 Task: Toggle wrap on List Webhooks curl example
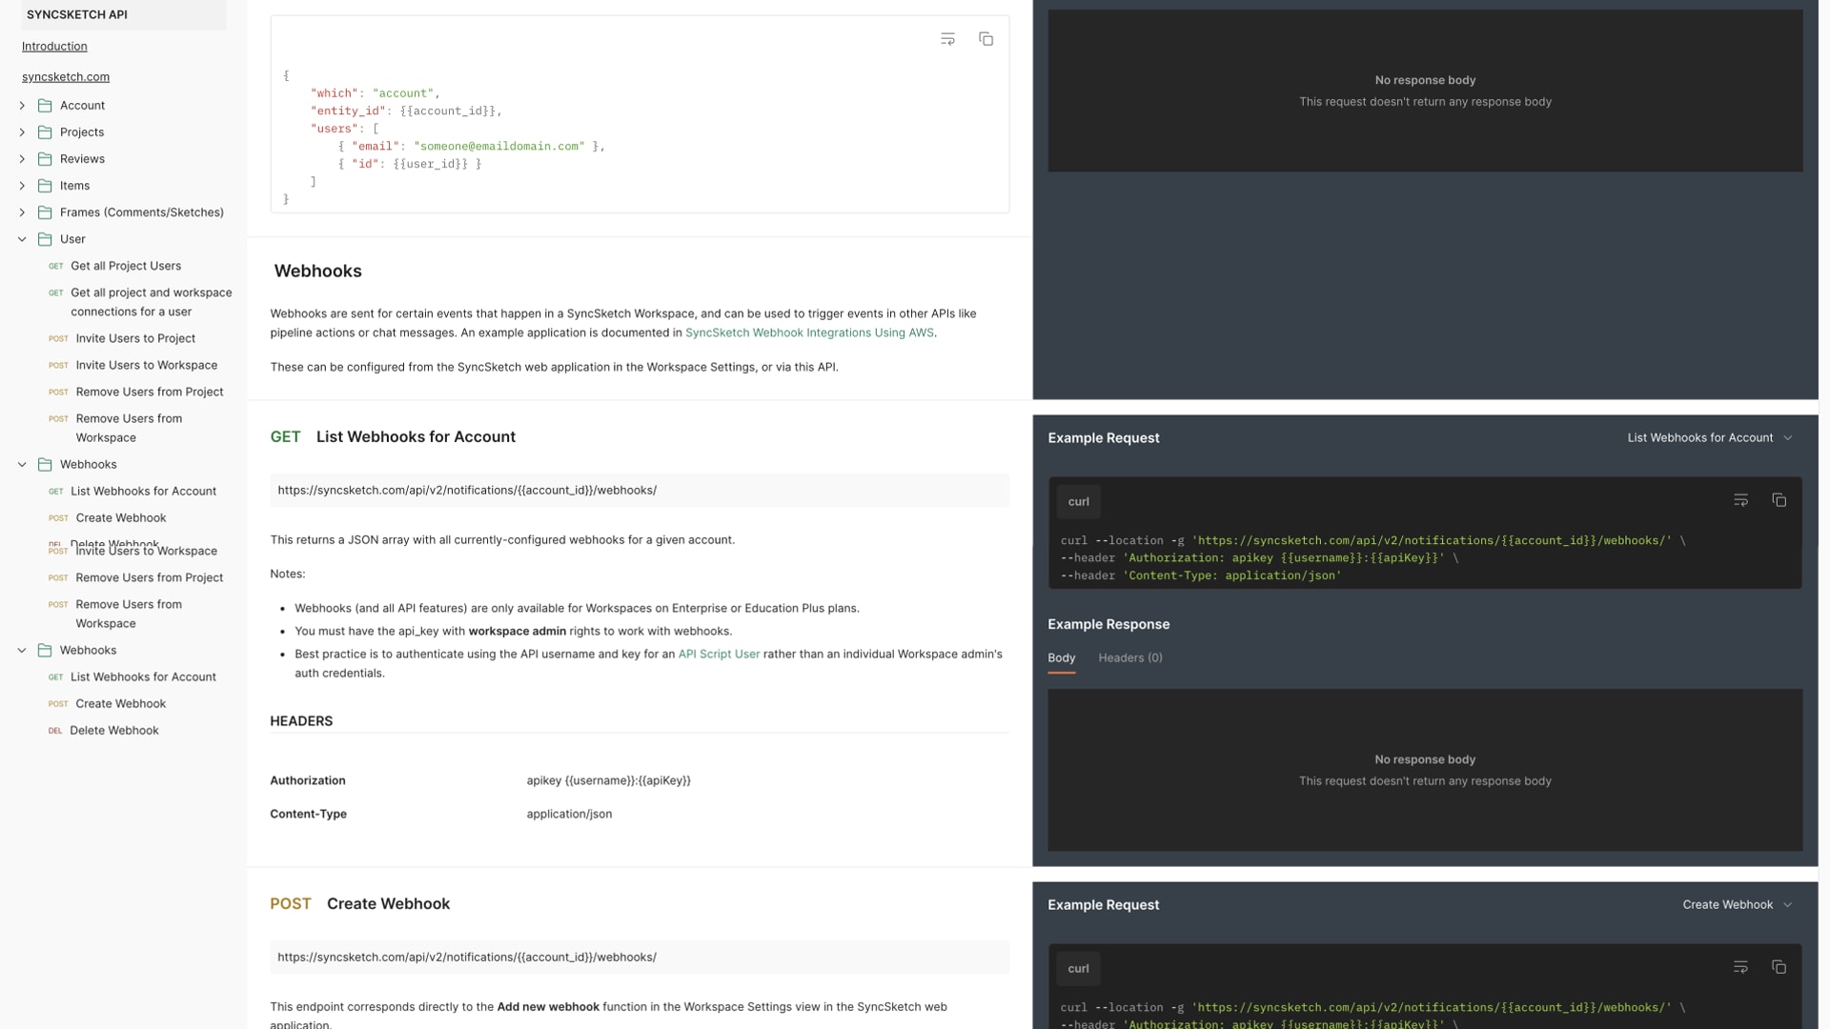coord(1740,500)
